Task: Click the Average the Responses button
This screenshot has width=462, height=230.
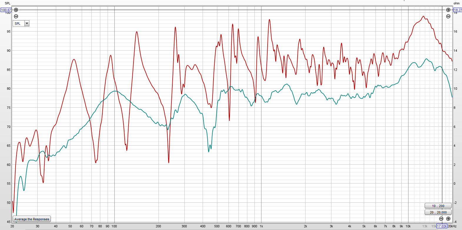Action: coord(32,219)
